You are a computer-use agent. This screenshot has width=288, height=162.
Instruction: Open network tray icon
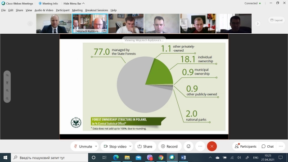click(x=232, y=157)
